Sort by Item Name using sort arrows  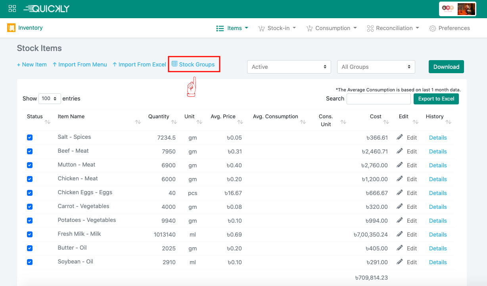(x=138, y=122)
